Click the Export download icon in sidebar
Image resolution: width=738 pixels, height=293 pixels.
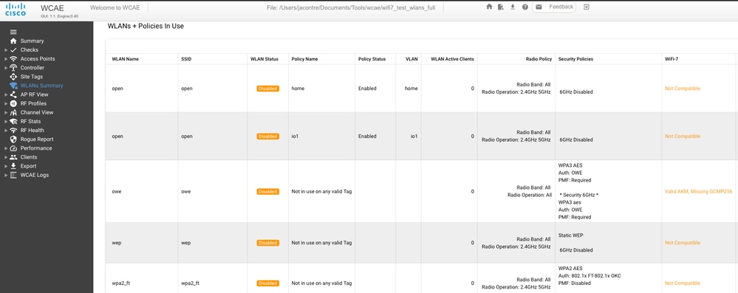coord(13,166)
